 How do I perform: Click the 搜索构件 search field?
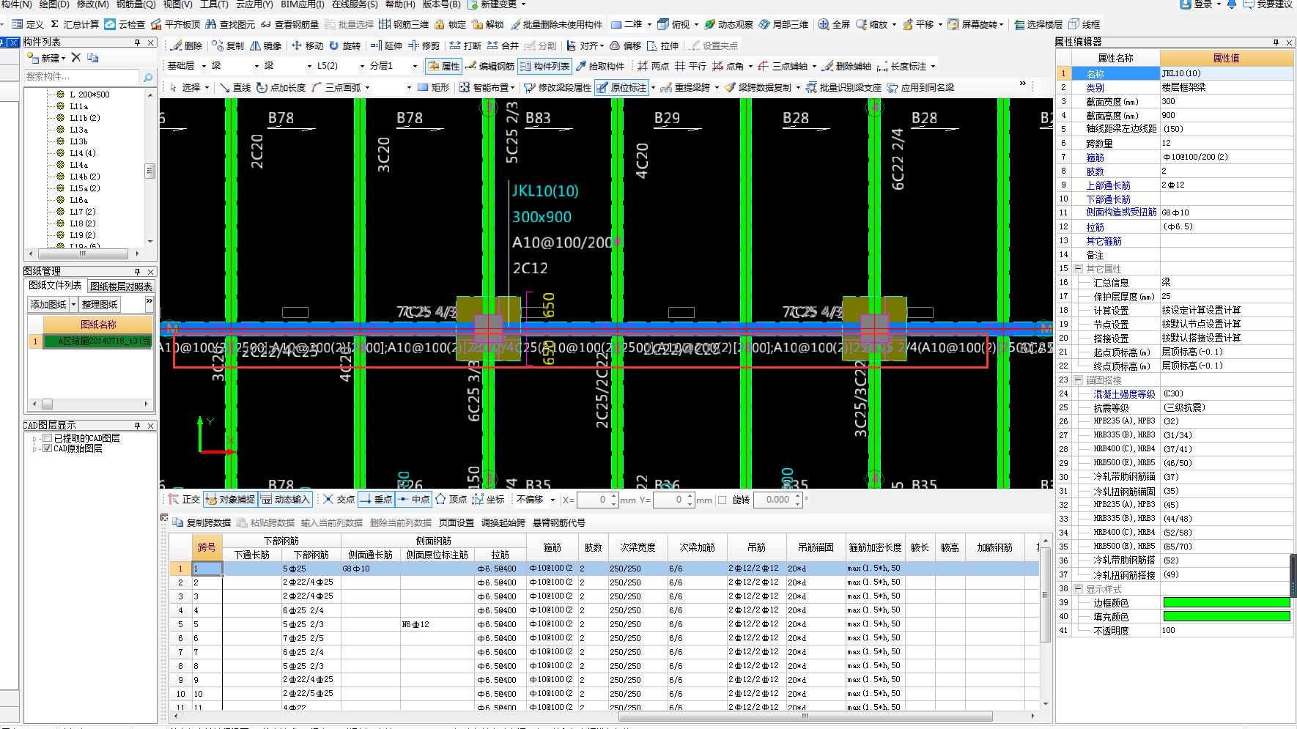81,77
